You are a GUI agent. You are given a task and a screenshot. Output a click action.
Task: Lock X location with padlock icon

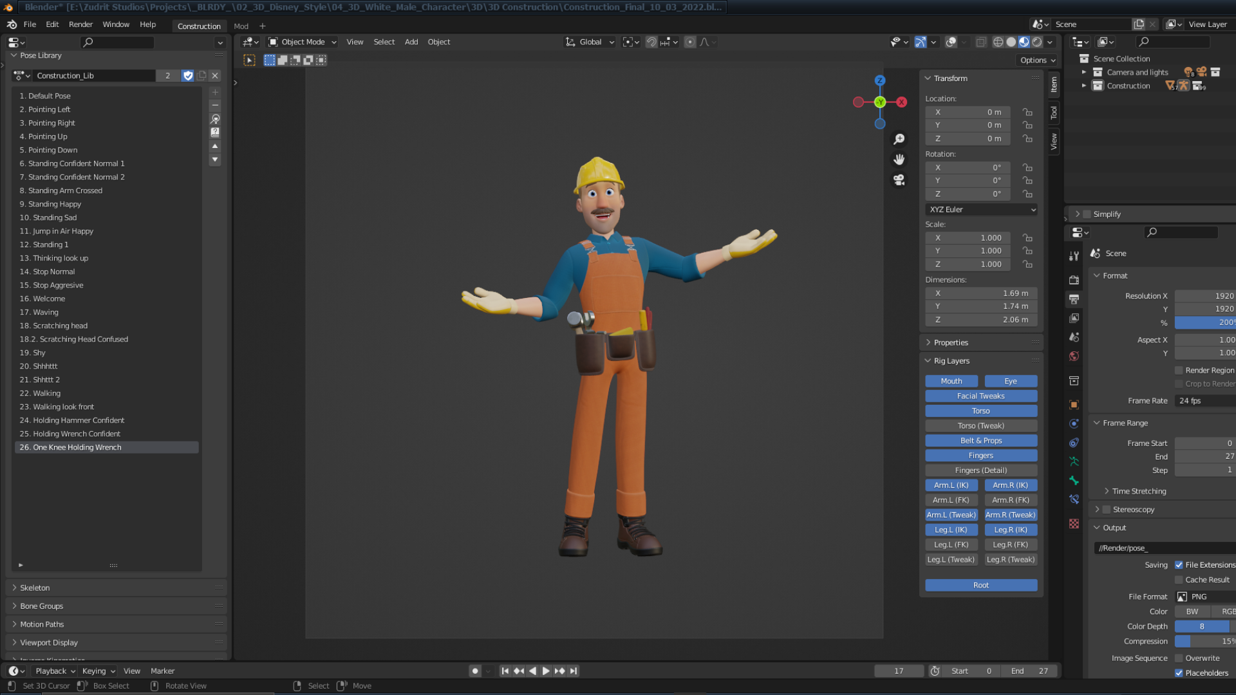click(1027, 112)
